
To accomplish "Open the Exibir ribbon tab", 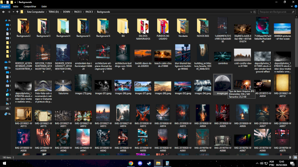I will click(44, 6).
